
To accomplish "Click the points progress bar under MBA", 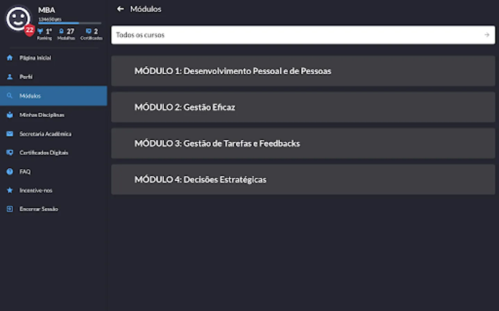I will (70, 23).
